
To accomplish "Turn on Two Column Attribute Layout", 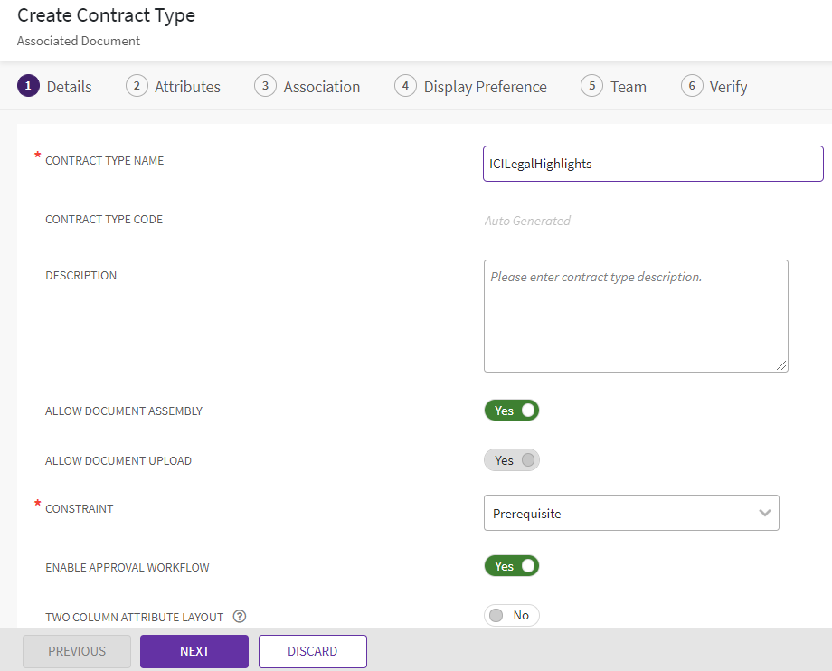I will (x=512, y=616).
